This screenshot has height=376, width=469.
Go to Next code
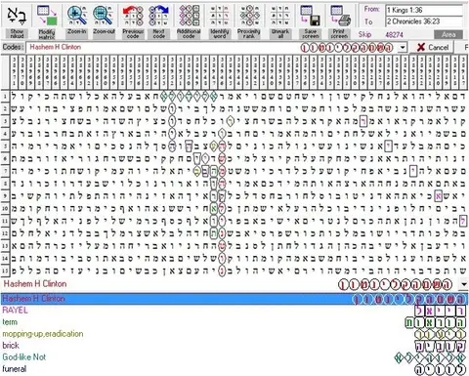click(x=158, y=15)
